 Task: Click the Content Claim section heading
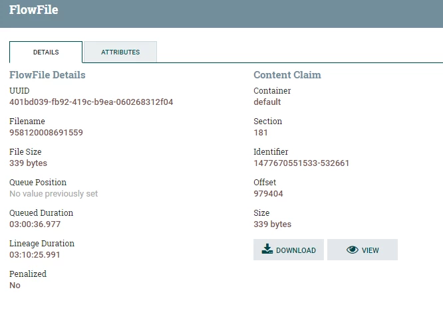(287, 75)
